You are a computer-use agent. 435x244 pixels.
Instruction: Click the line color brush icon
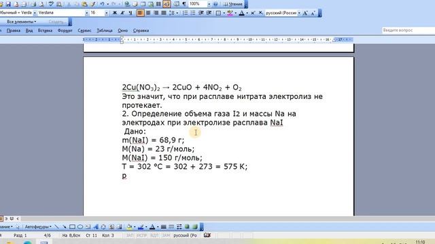141,227
